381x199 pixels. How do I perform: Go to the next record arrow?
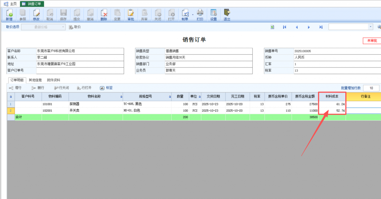tap(309, 27)
